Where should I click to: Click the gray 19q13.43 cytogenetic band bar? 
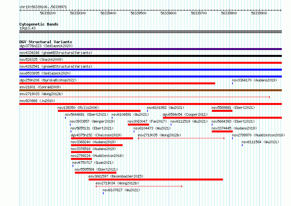(150, 32)
